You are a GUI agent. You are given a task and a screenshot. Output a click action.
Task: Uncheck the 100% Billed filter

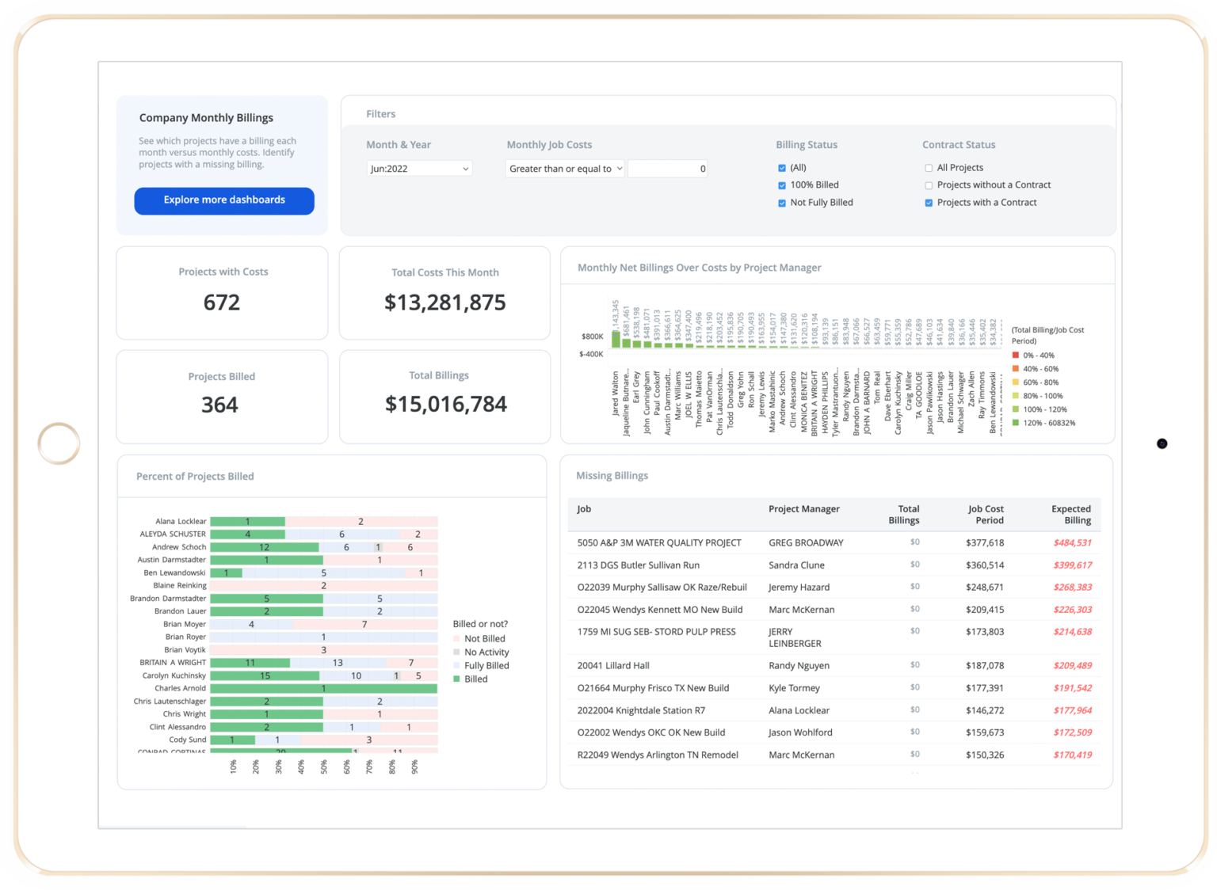[x=781, y=184]
